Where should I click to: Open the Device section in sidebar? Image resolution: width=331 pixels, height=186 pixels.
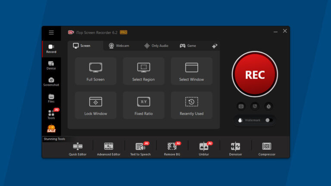point(51,65)
